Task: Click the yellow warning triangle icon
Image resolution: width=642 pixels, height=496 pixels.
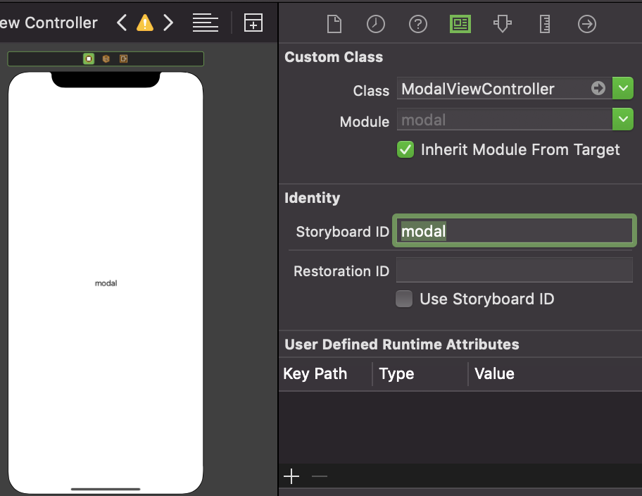Action: tap(145, 23)
